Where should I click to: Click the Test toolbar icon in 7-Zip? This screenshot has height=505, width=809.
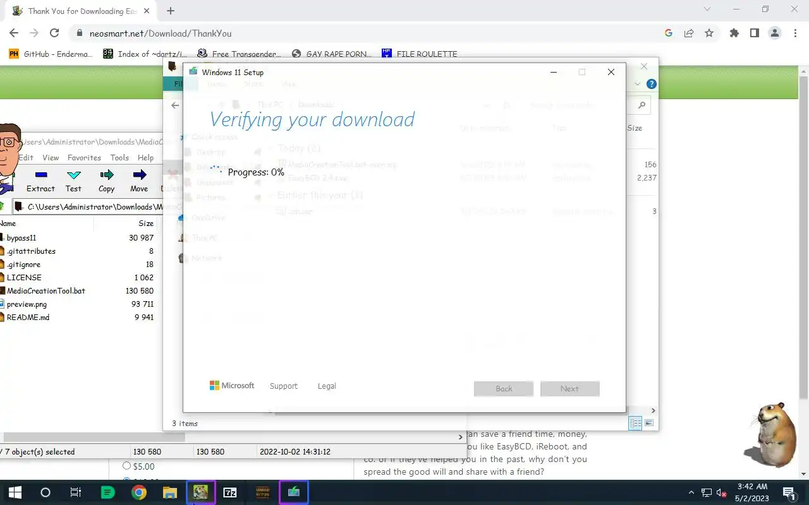tap(73, 181)
